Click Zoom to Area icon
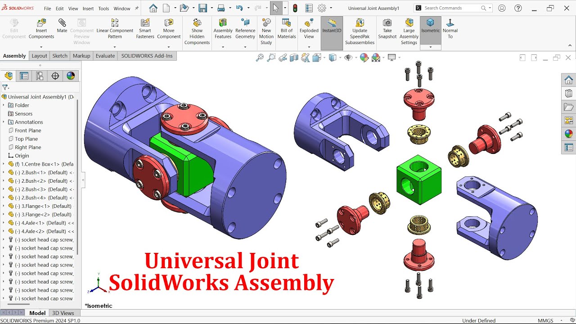This screenshot has height=324, width=576. [271, 58]
